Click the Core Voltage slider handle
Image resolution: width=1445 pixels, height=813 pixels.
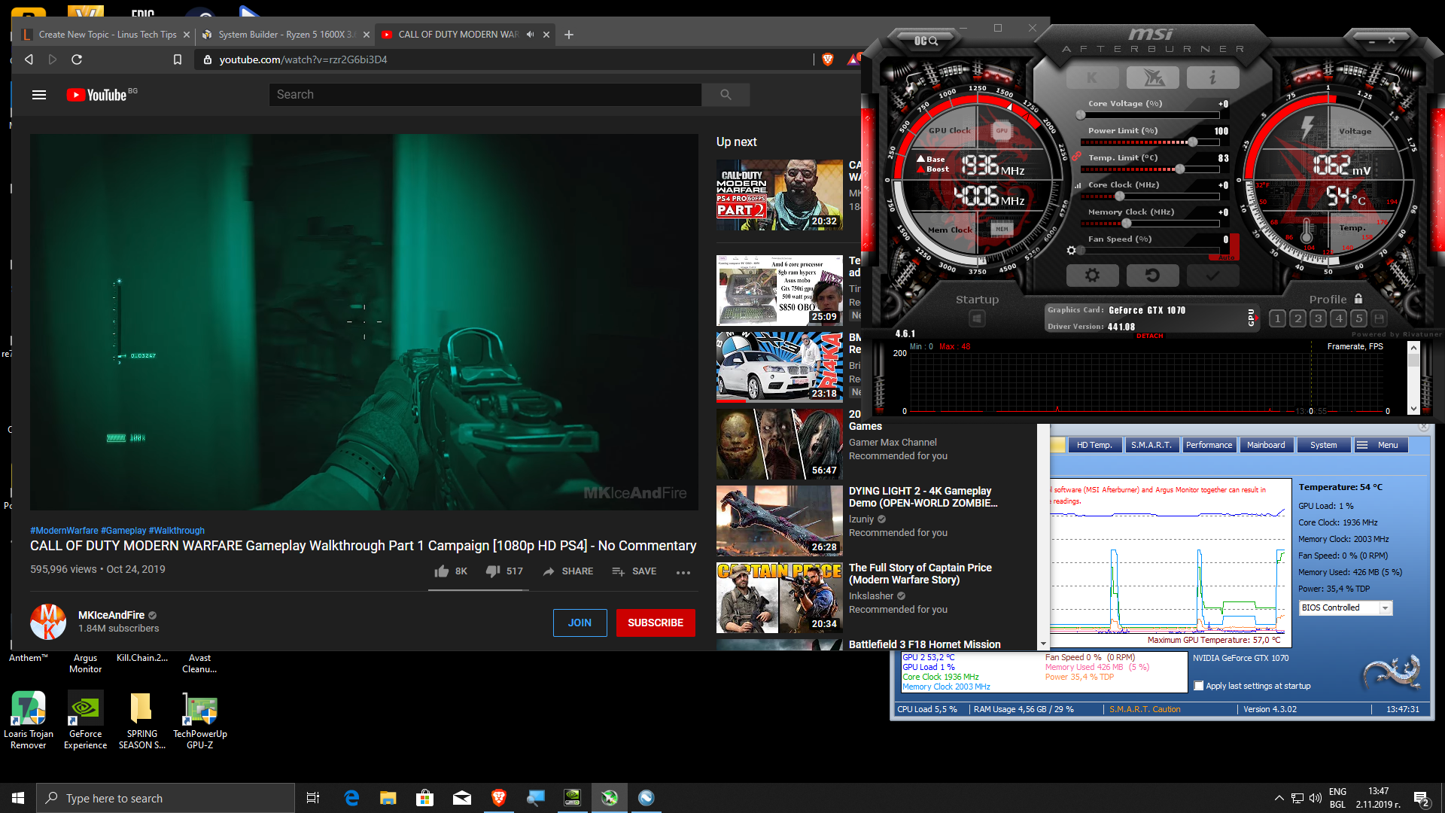(1081, 115)
